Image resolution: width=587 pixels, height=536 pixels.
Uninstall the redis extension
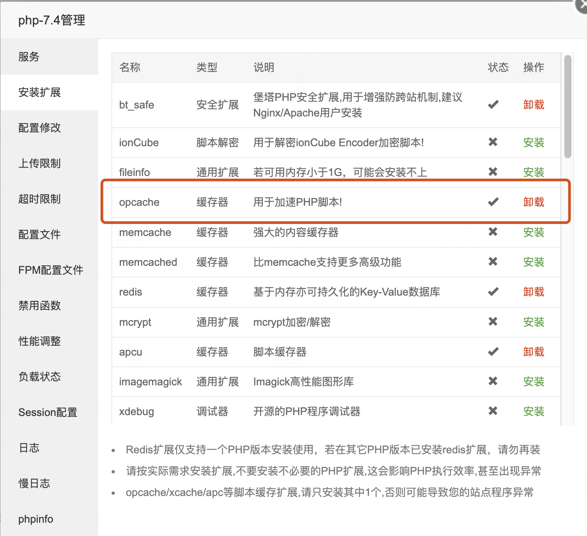click(534, 292)
